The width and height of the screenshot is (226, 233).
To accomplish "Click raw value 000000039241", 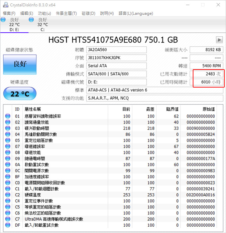I will coord(201,189).
